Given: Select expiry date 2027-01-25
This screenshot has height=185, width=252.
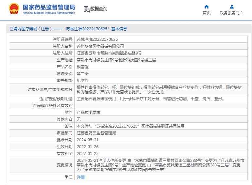Looking at the screenshot, I should click(x=88, y=154).
